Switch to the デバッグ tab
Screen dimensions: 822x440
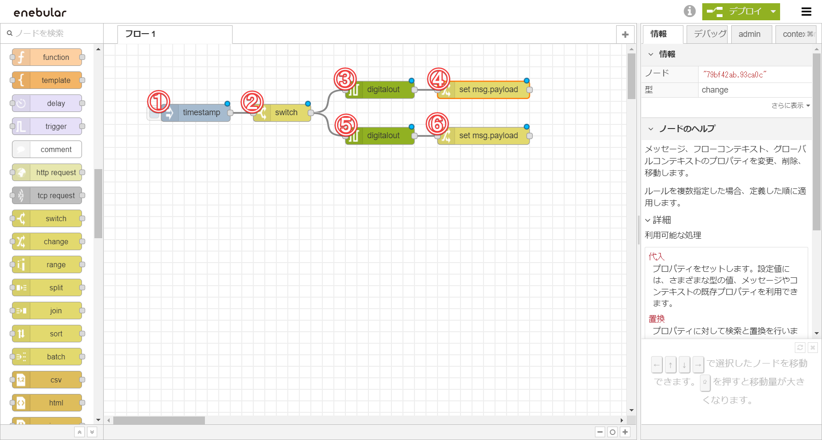(x=707, y=34)
